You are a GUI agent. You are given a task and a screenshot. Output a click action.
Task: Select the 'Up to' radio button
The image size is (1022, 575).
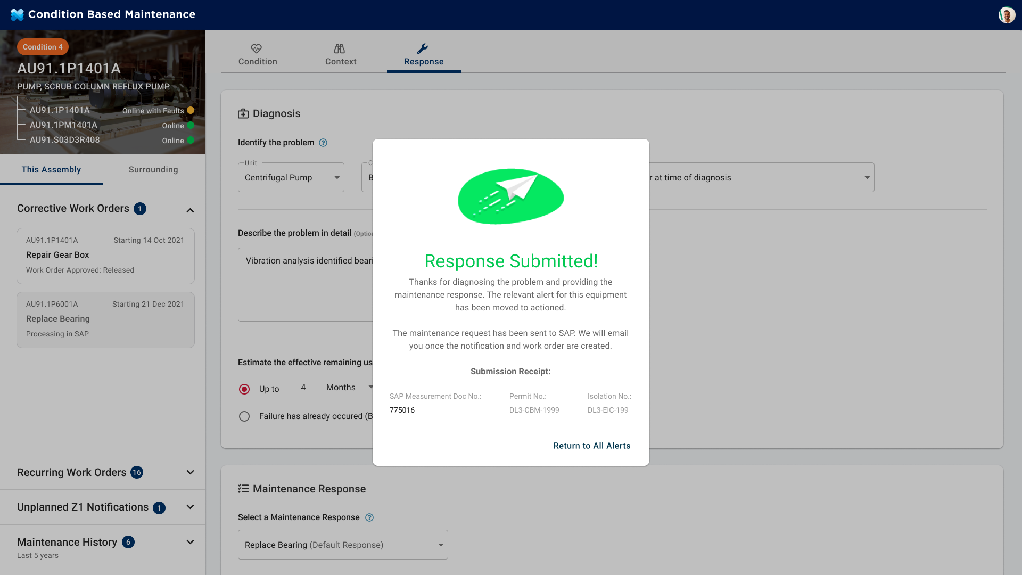[x=244, y=389]
